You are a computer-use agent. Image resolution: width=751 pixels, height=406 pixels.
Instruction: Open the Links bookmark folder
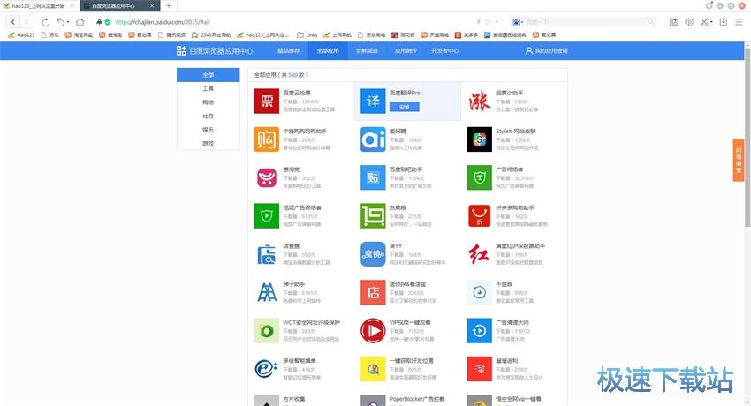[307, 35]
